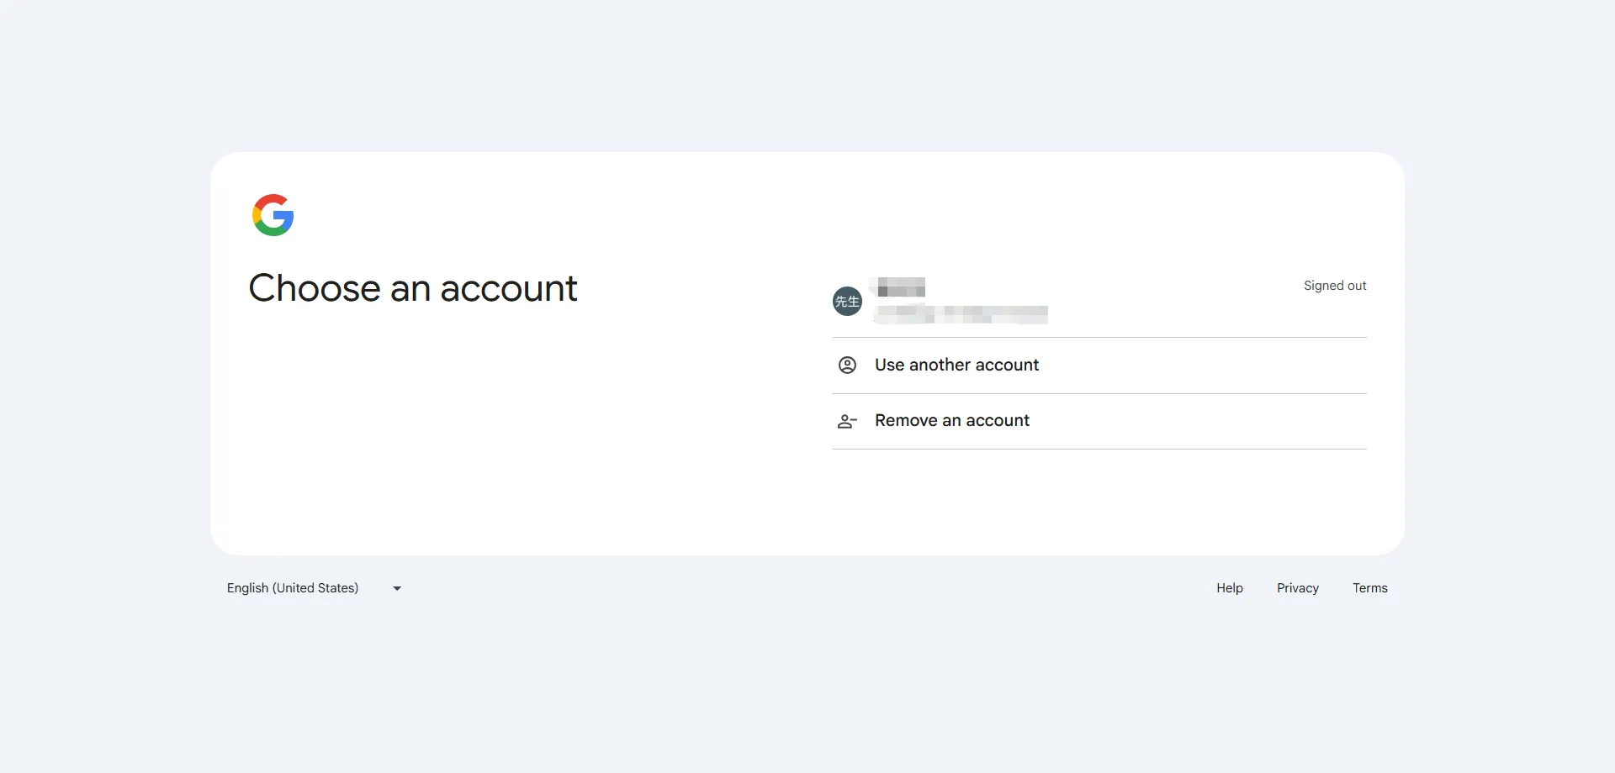The image size is (1615, 773).
Task: Choose Use another account
Action: (x=956, y=365)
